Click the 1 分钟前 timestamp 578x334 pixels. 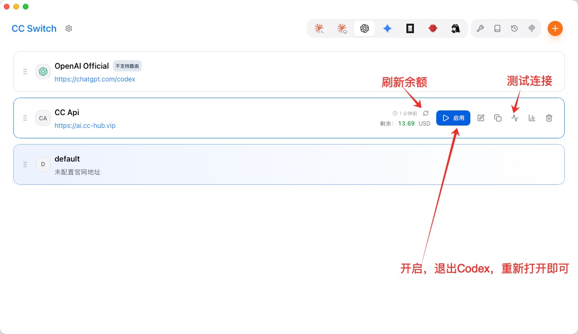pos(408,114)
